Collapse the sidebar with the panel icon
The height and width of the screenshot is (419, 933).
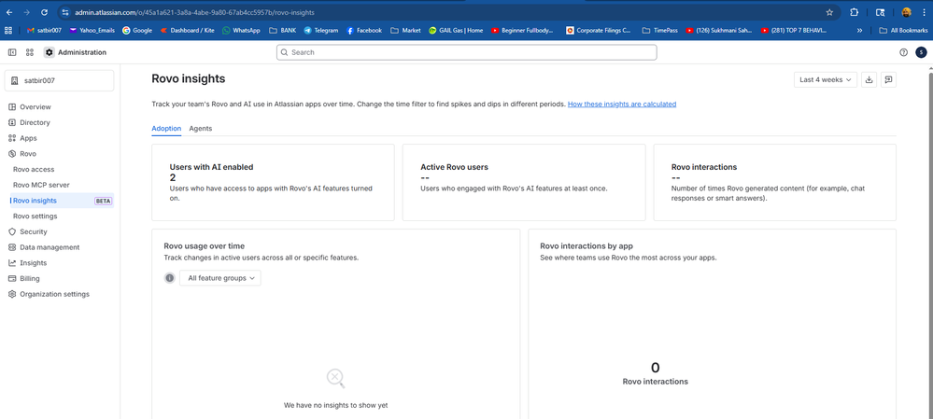click(x=12, y=52)
